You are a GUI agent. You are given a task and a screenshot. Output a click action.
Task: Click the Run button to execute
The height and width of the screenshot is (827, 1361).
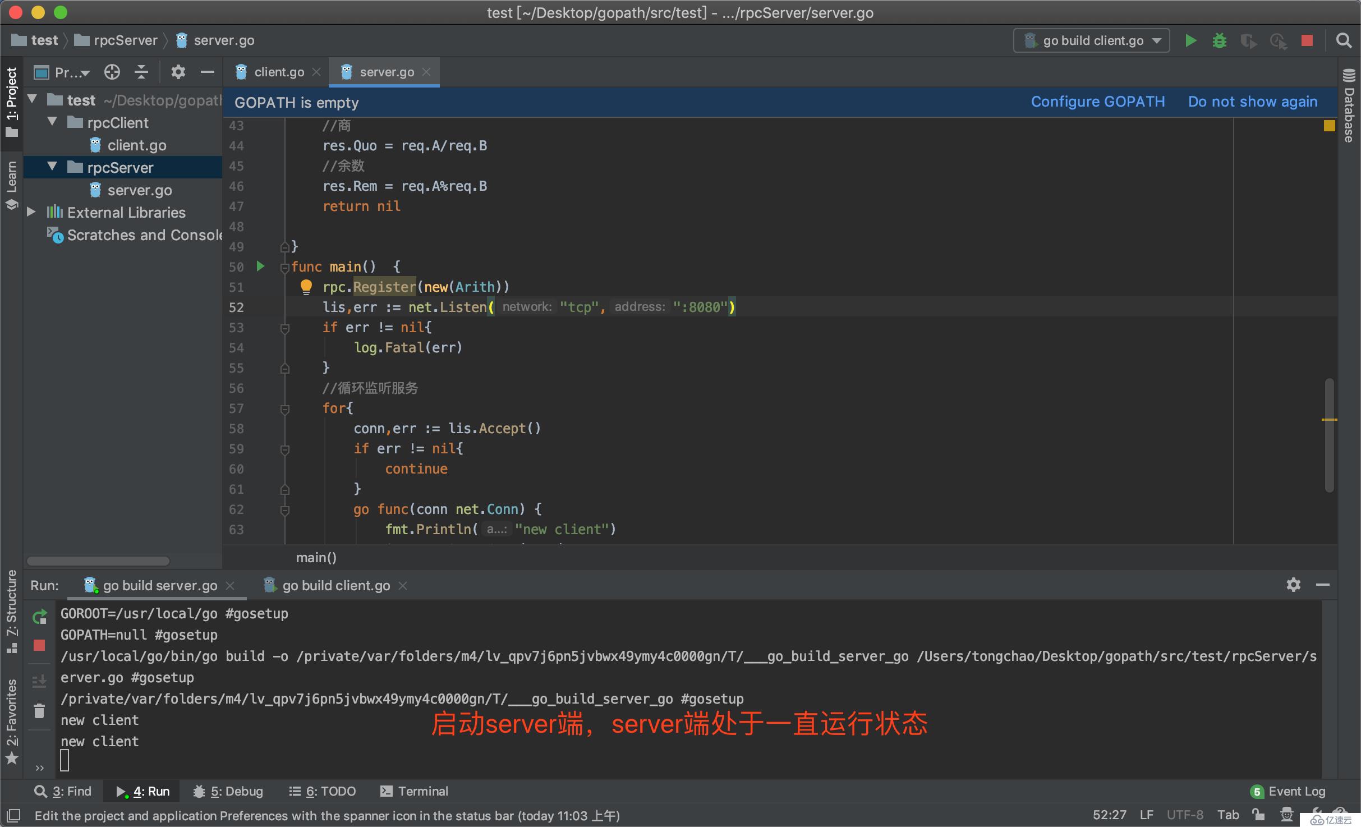click(1189, 41)
